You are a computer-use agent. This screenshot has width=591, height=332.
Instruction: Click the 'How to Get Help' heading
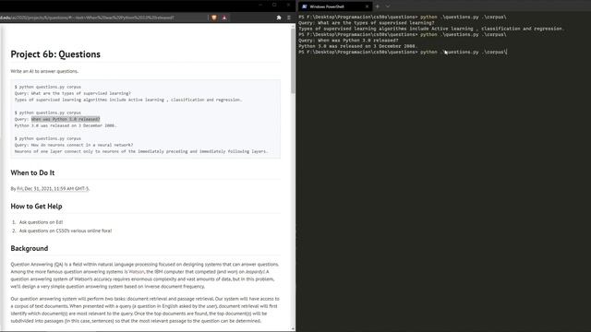tap(36, 207)
